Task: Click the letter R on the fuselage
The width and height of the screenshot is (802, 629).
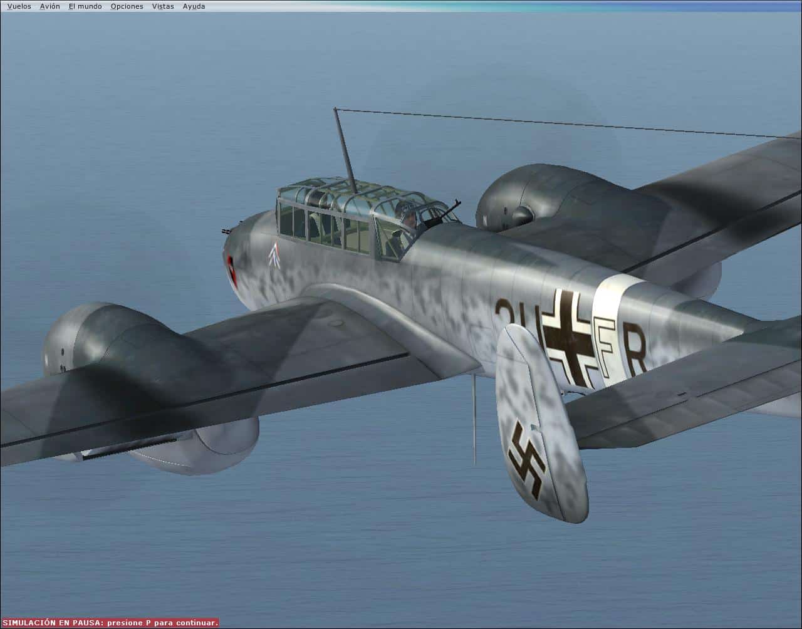Action: pyautogui.click(x=635, y=357)
